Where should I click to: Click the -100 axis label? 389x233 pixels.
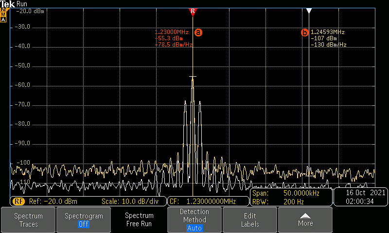coord(22,163)
